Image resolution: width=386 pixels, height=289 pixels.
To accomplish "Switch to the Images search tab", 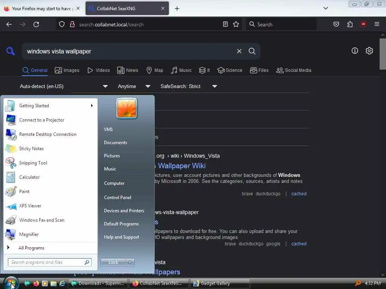I will coord(67,70).
